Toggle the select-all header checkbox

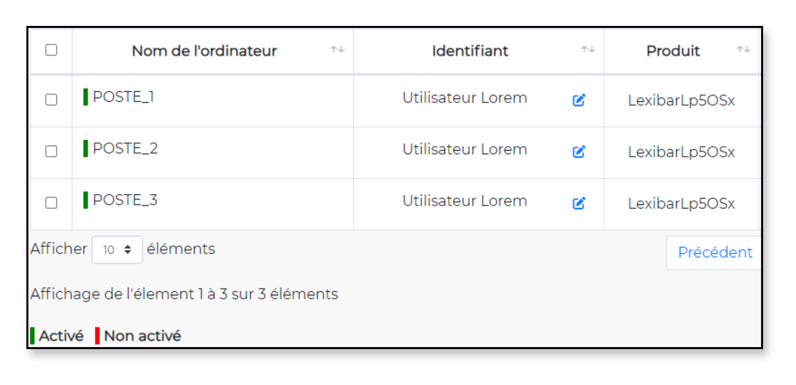tap(51, 50)
